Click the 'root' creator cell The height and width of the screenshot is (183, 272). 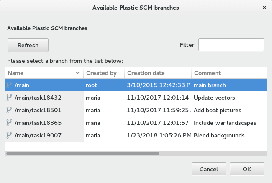91,85
